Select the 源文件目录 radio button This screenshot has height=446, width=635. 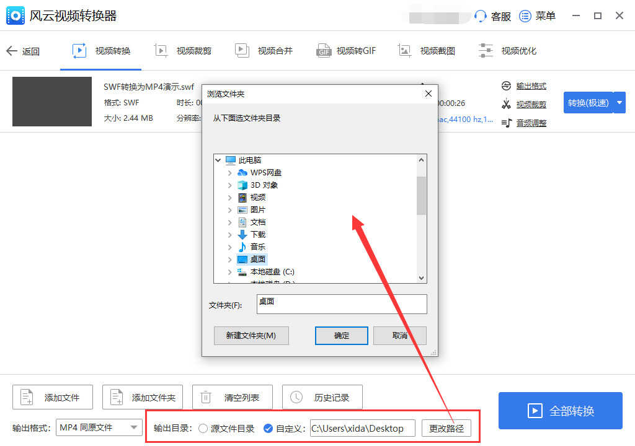pos(203,428)
